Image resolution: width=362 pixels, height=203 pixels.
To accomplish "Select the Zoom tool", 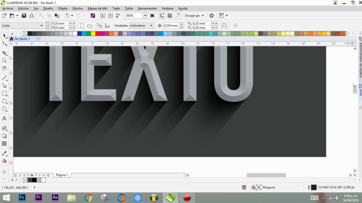I will (4, 61).
